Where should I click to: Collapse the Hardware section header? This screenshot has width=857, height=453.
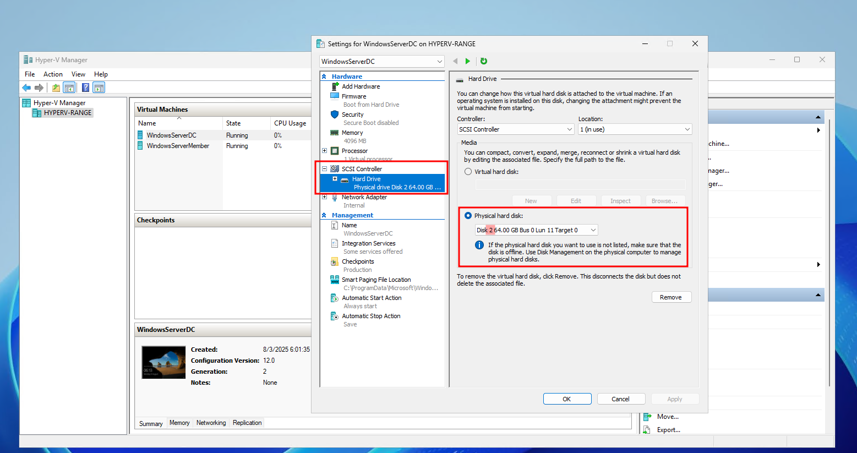pyautogui.click(x=324, y=77)
